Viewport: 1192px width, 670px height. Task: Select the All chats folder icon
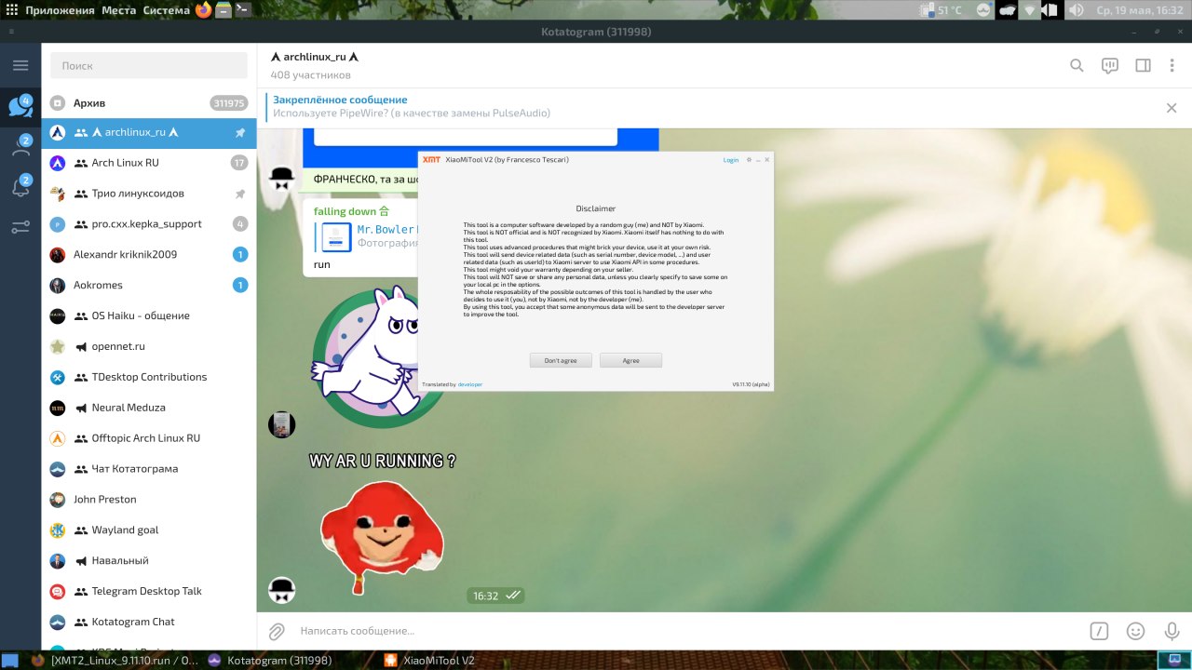click(20, 105)
